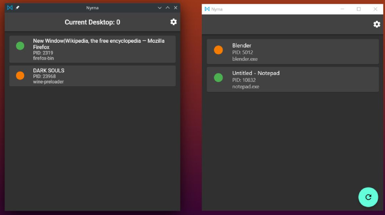The width and height of the screenshot is (385, 215).
Task: Click PID: 10832 text
Action: click(x=244, y=80)
